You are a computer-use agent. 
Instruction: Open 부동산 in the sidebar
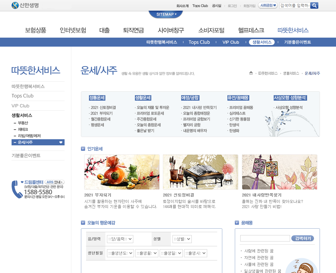23,123
